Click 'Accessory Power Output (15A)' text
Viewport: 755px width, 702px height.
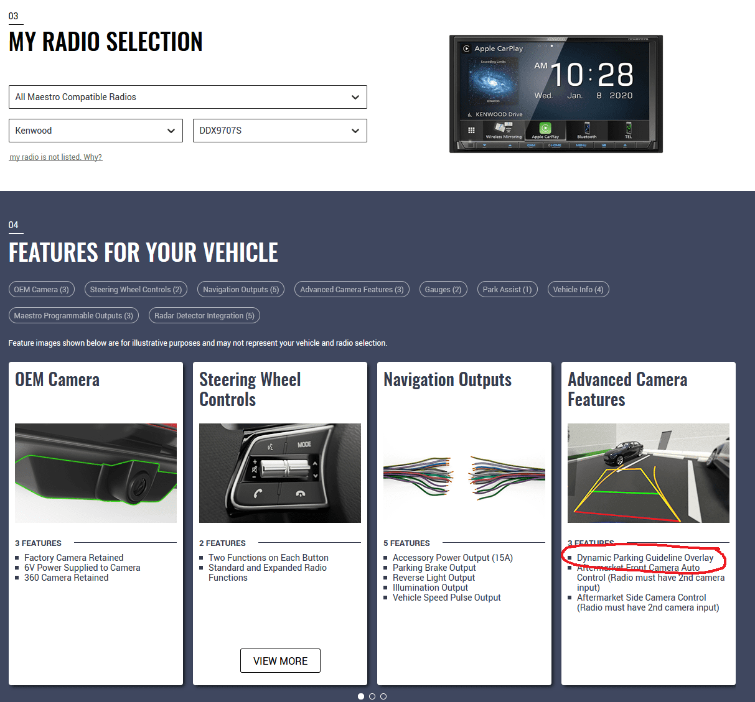click(453, 558)
